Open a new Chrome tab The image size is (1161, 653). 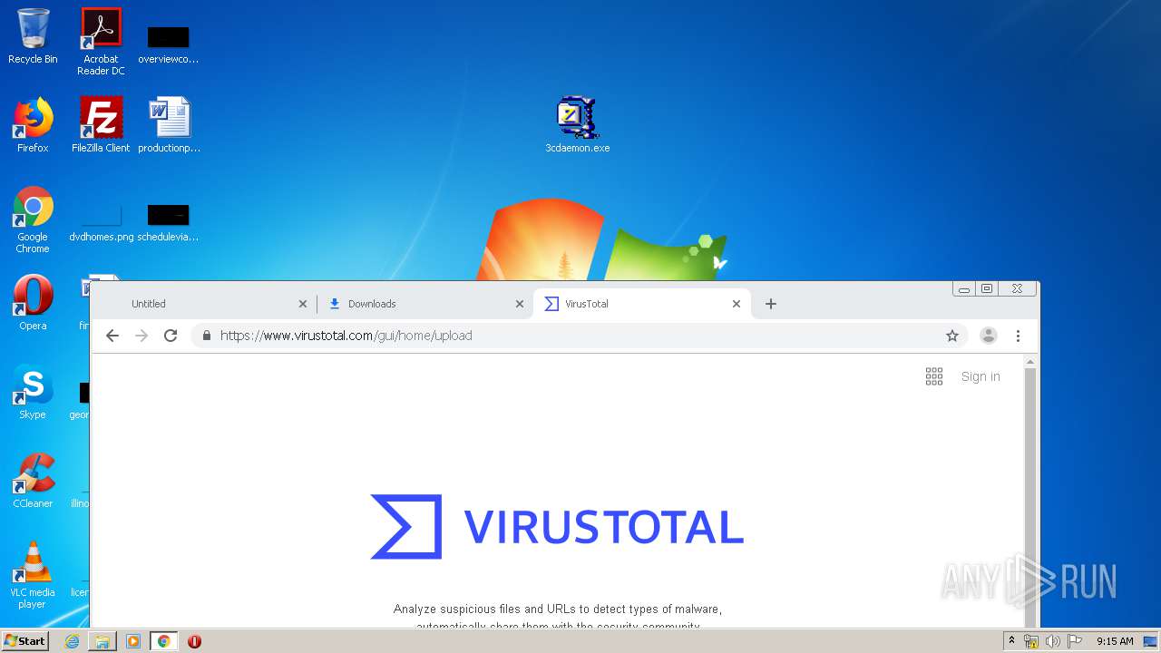771,304
